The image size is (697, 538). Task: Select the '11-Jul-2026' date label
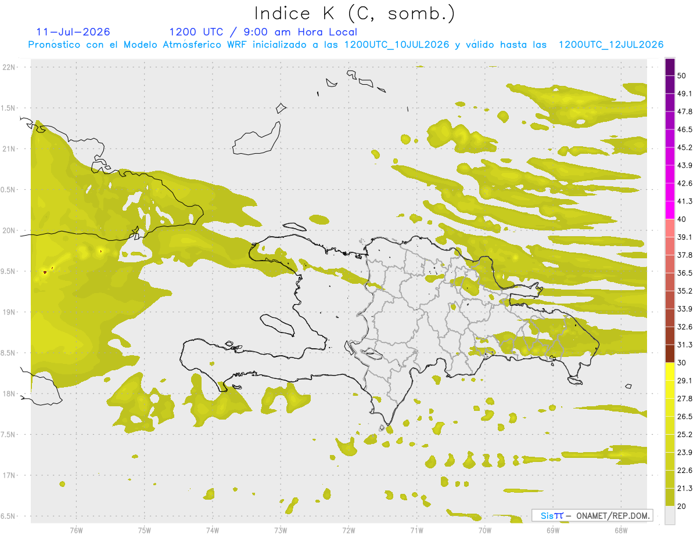click(73, 32)
